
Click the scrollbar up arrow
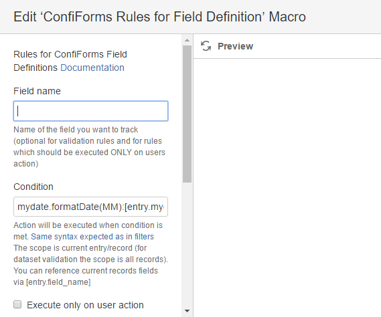point(187,40)
